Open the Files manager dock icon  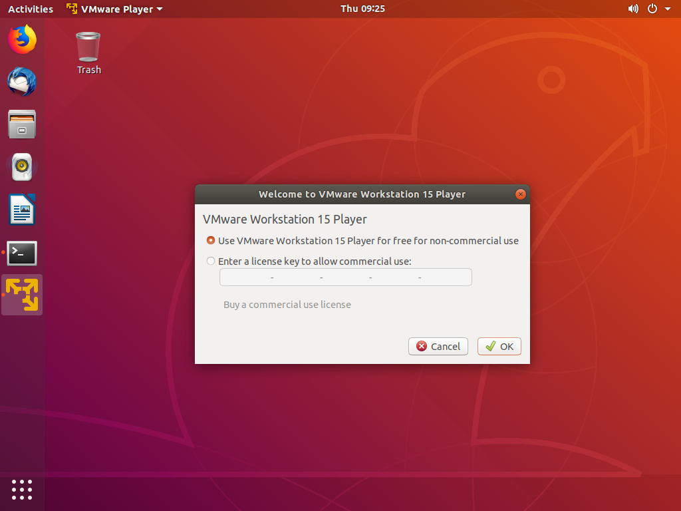(x=22, y=124)
